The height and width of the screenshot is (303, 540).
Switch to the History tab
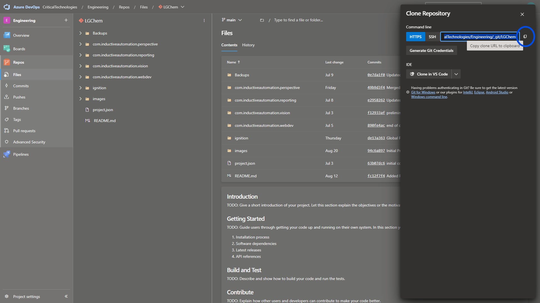click(248, 45)
